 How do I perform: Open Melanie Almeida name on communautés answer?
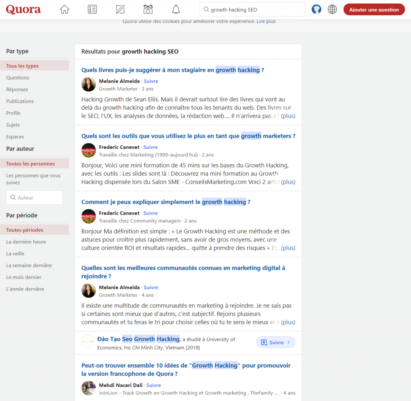click(x=119, y=287)
